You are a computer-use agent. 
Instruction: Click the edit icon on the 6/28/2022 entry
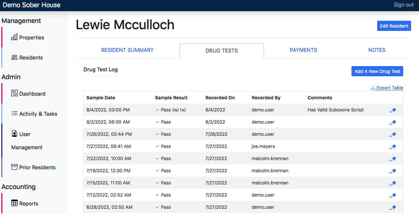click(x=393, y=207)
